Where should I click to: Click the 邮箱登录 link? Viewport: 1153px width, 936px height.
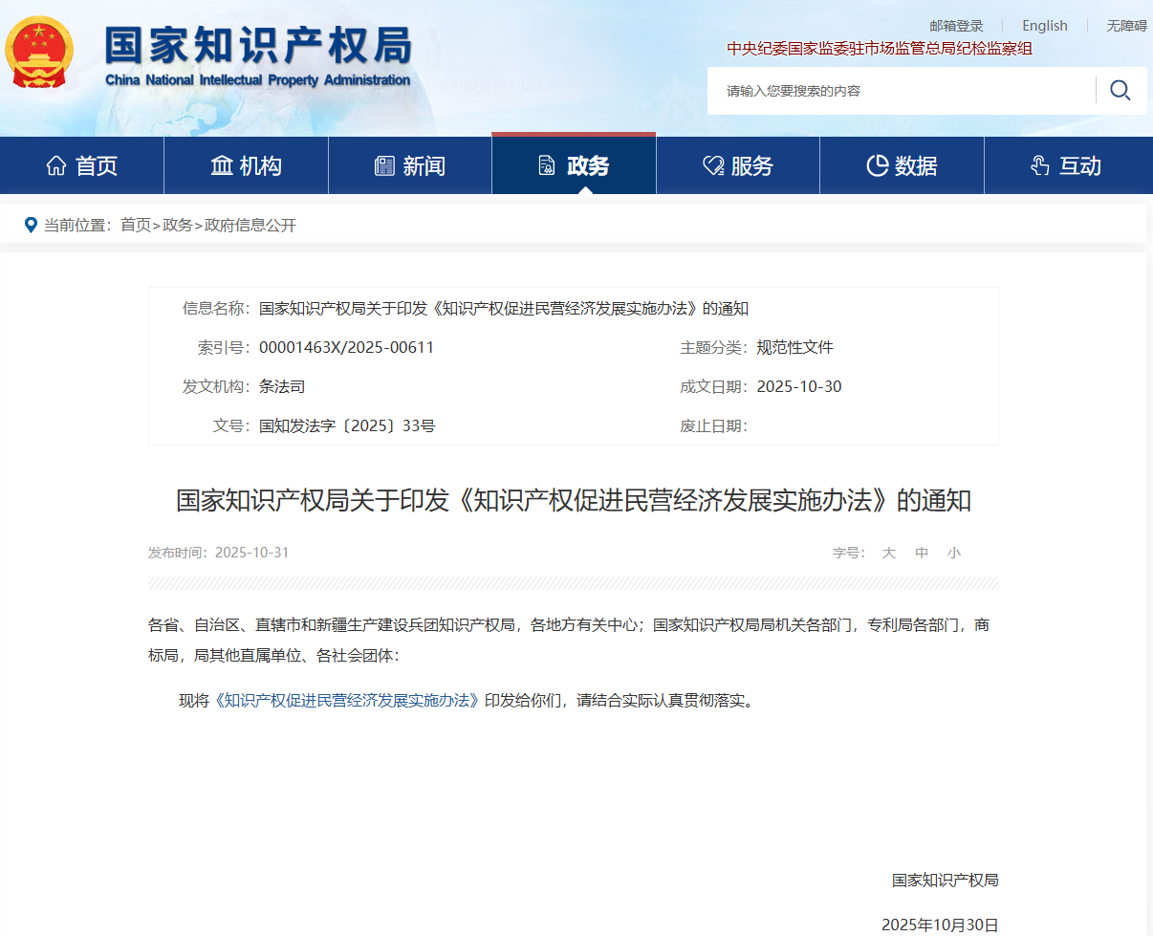pos(955,25)
